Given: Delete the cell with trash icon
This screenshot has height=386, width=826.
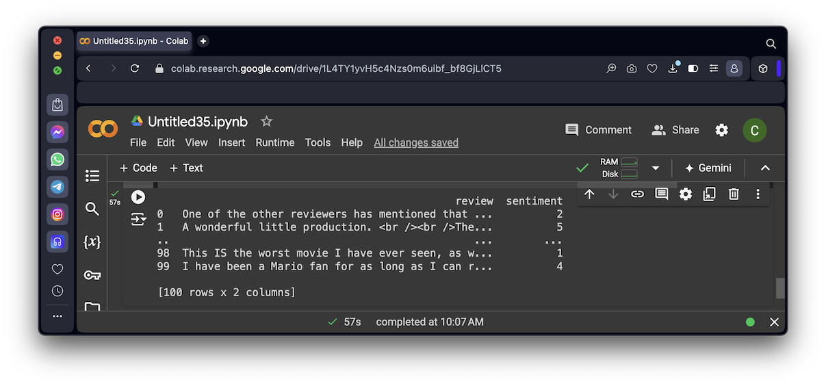Looking at the screenshot, I should pos(734,194).
